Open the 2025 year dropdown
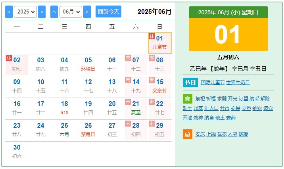The image size is (284, 169). 25,12
